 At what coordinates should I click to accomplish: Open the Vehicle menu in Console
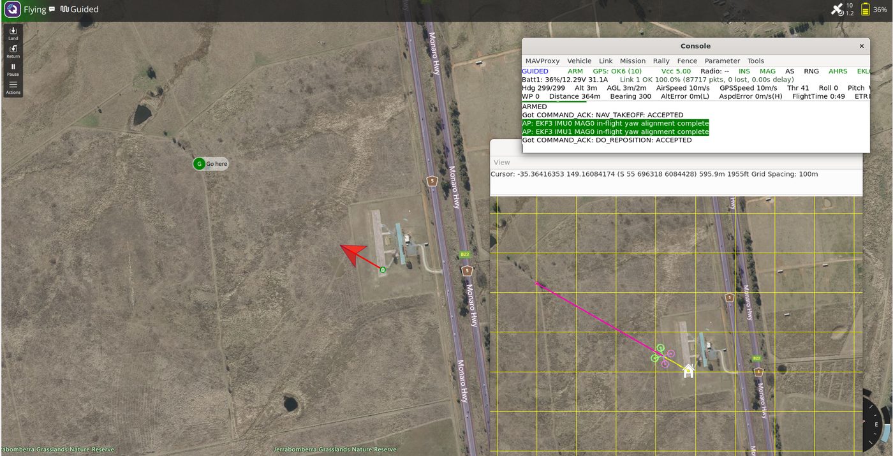click(579, 61)
